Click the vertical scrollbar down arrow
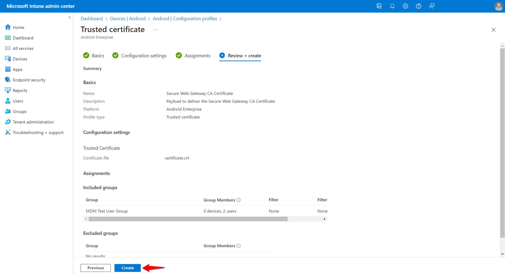This screenshot has width=505, height=274. (x=502, y=254)
